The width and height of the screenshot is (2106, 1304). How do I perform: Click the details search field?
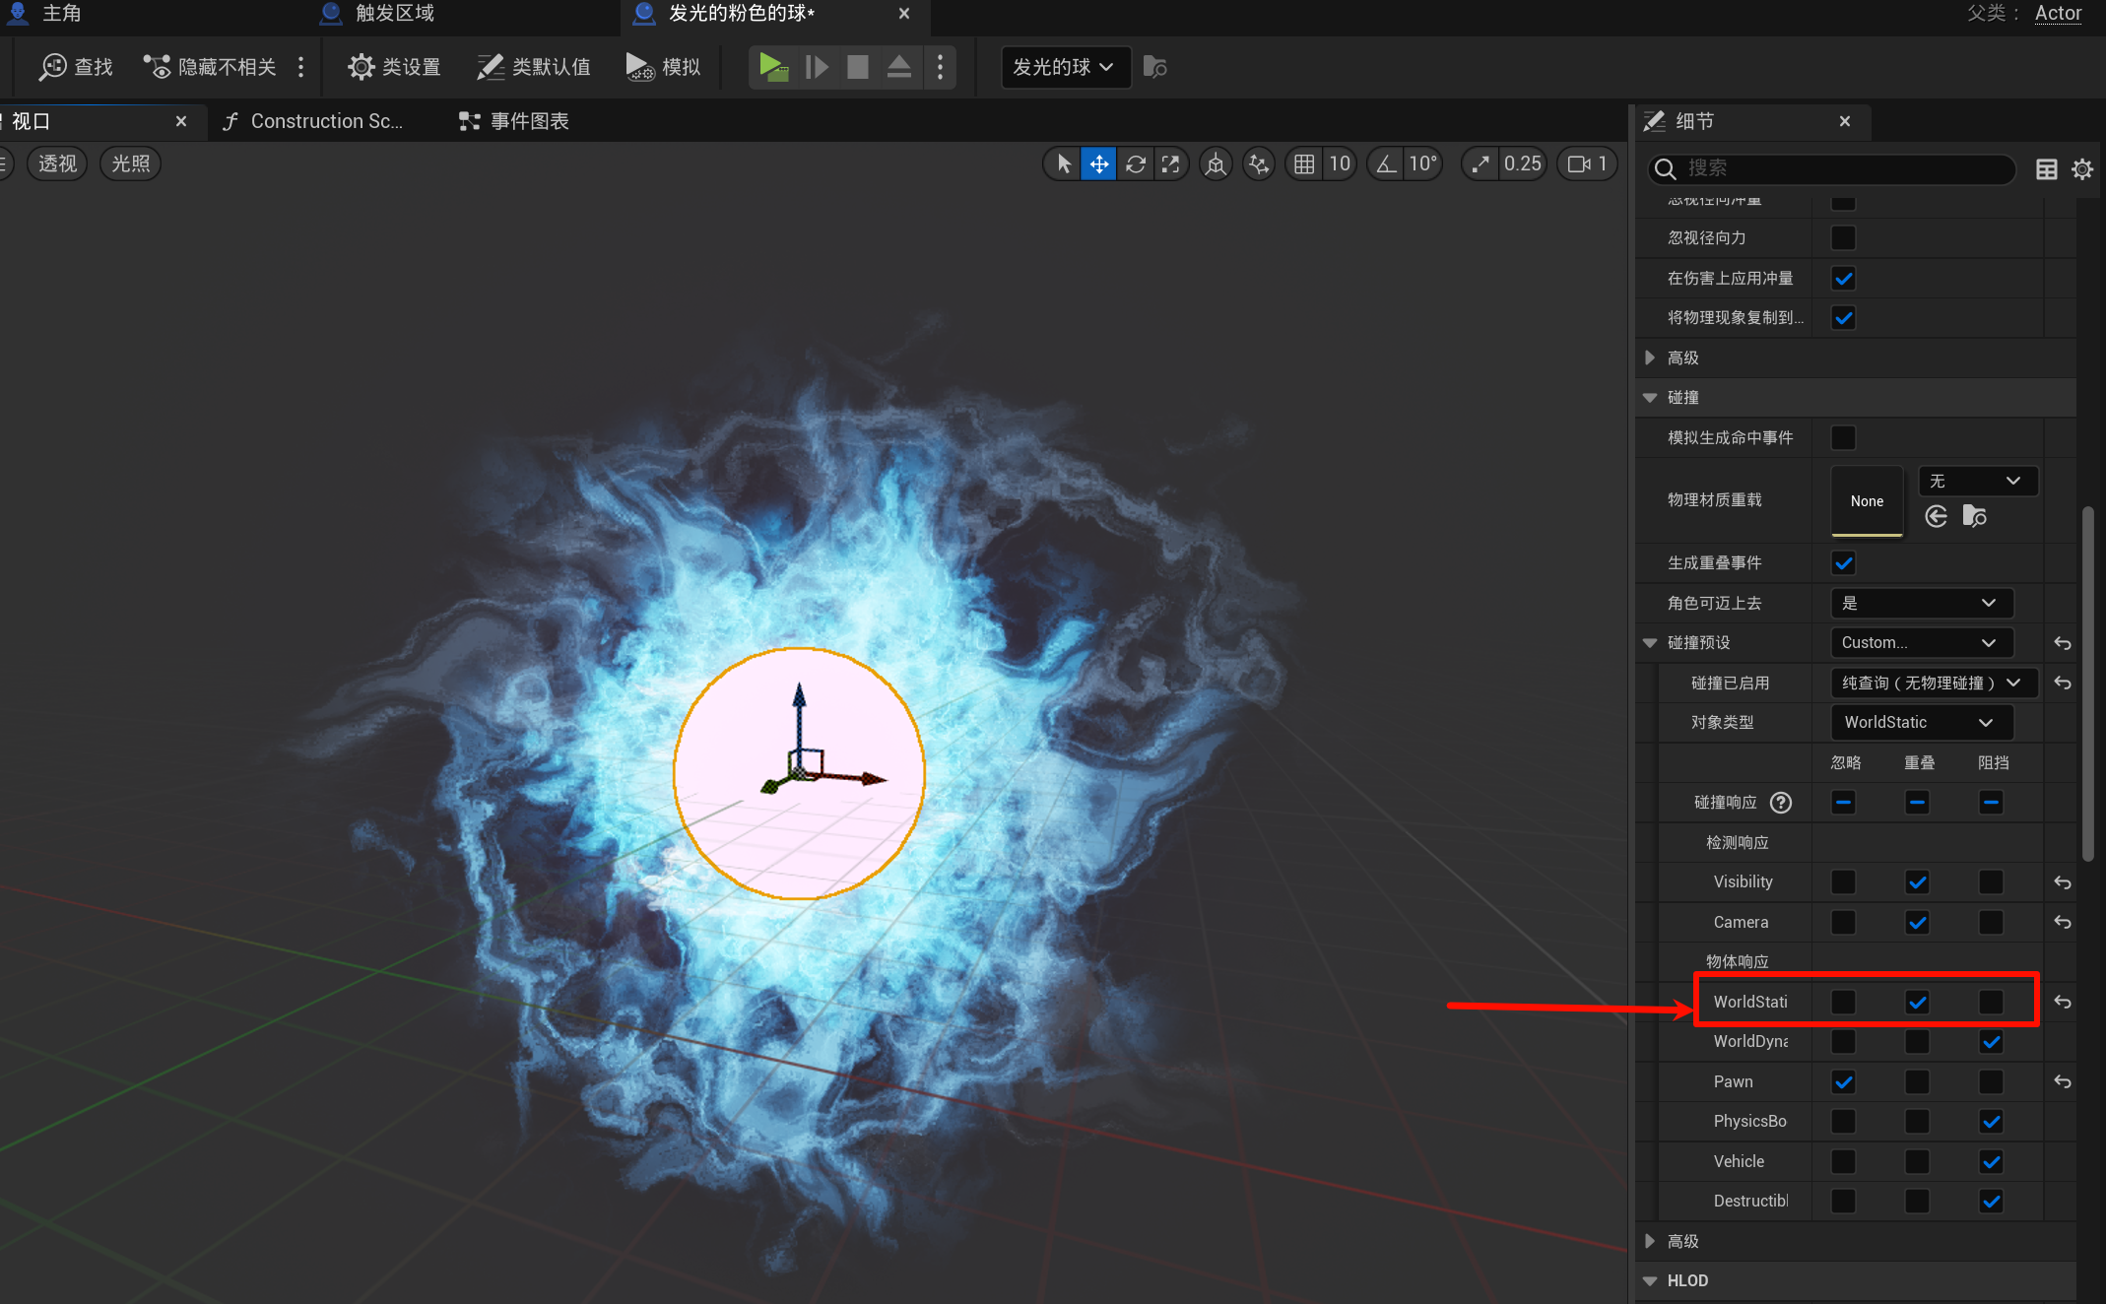[1832, 168]
